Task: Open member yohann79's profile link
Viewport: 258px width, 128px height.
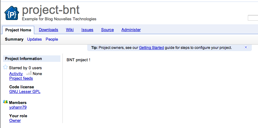Action: coord(18,107)
